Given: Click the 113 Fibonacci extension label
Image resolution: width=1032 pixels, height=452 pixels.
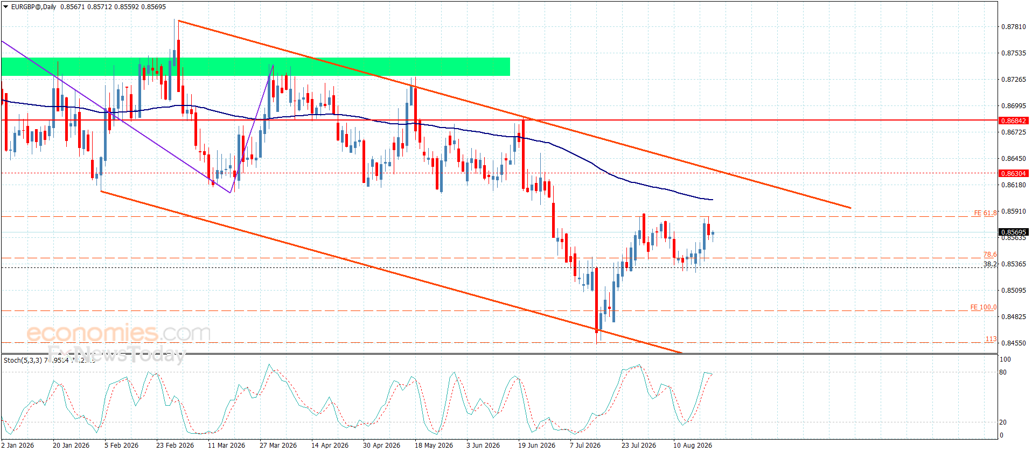Looking at the screenshot, I should pos(991,339).
